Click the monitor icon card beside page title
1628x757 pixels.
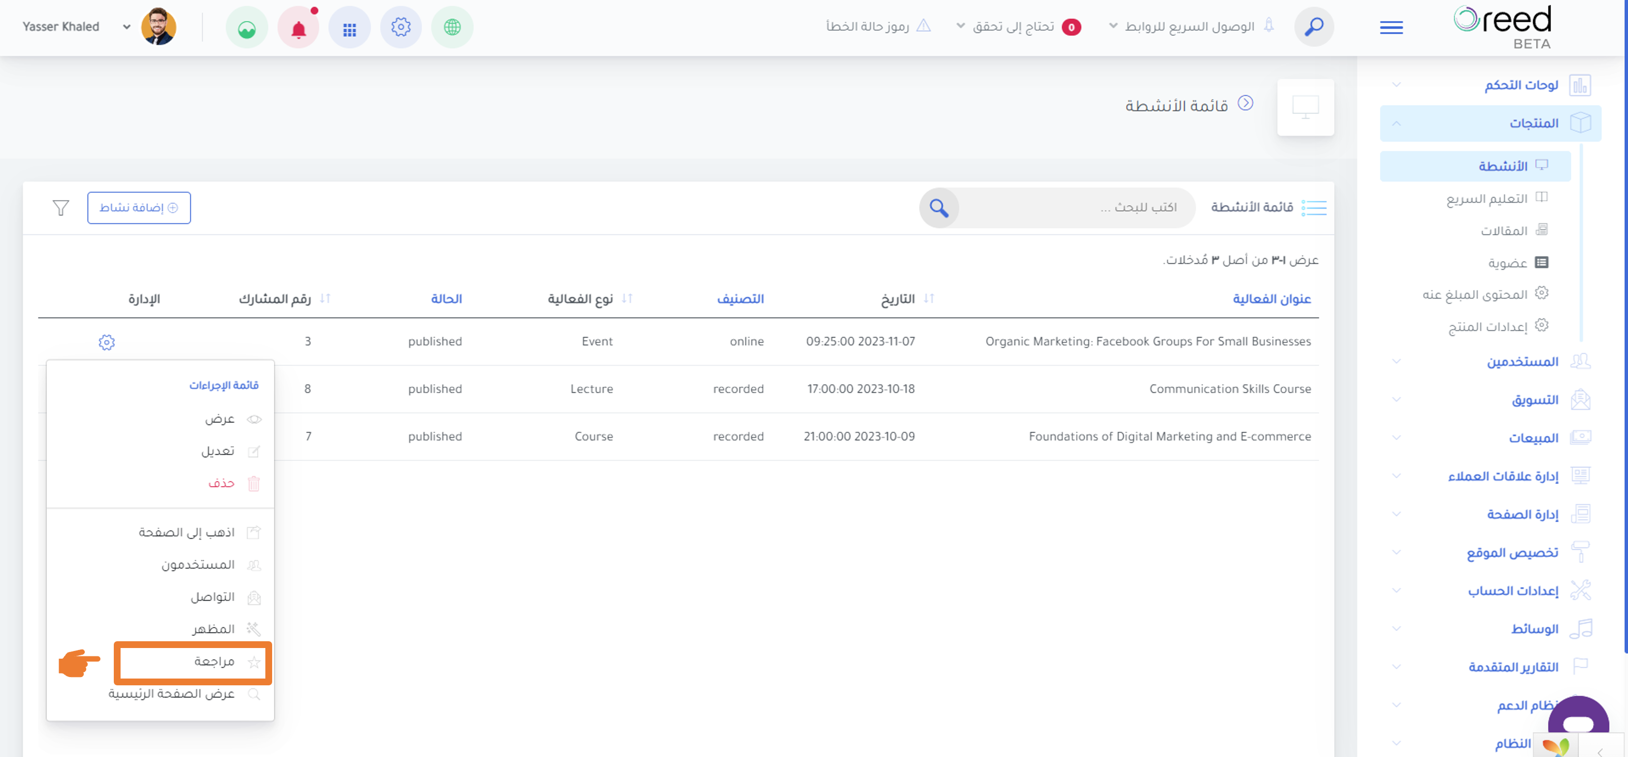[x=1305, y=107]
